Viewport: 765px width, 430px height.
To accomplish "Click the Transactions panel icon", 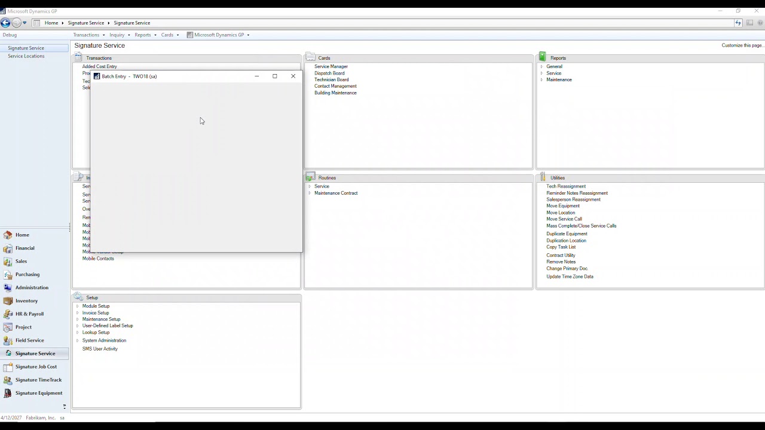I will (x=78, y=57).
